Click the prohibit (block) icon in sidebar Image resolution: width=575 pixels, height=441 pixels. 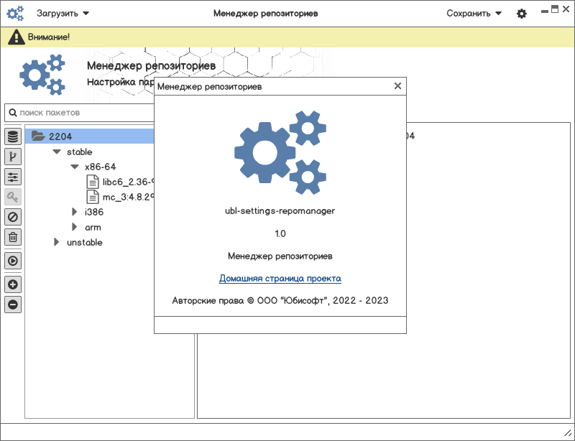pos(13,217)
